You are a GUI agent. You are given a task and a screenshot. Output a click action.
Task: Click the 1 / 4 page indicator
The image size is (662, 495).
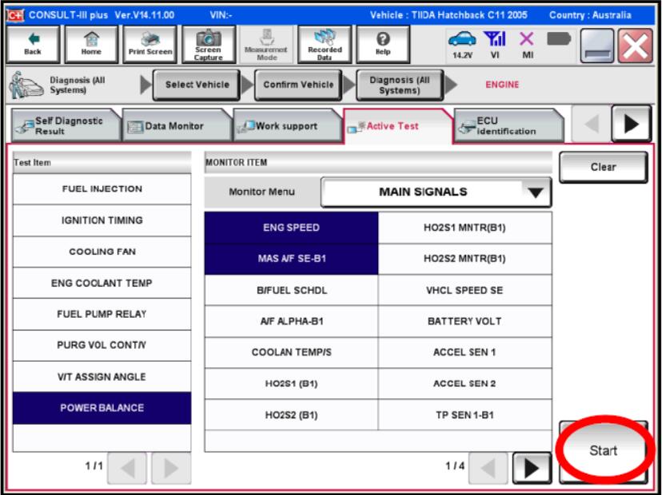455,466
